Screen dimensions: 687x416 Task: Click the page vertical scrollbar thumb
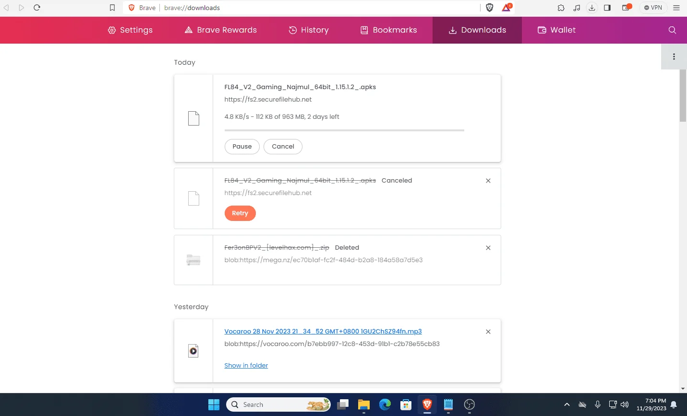tap(683, 95)
